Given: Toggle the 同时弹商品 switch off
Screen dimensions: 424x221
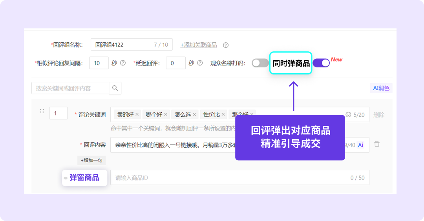Looking at the screenshot, I should coord(321,63).
